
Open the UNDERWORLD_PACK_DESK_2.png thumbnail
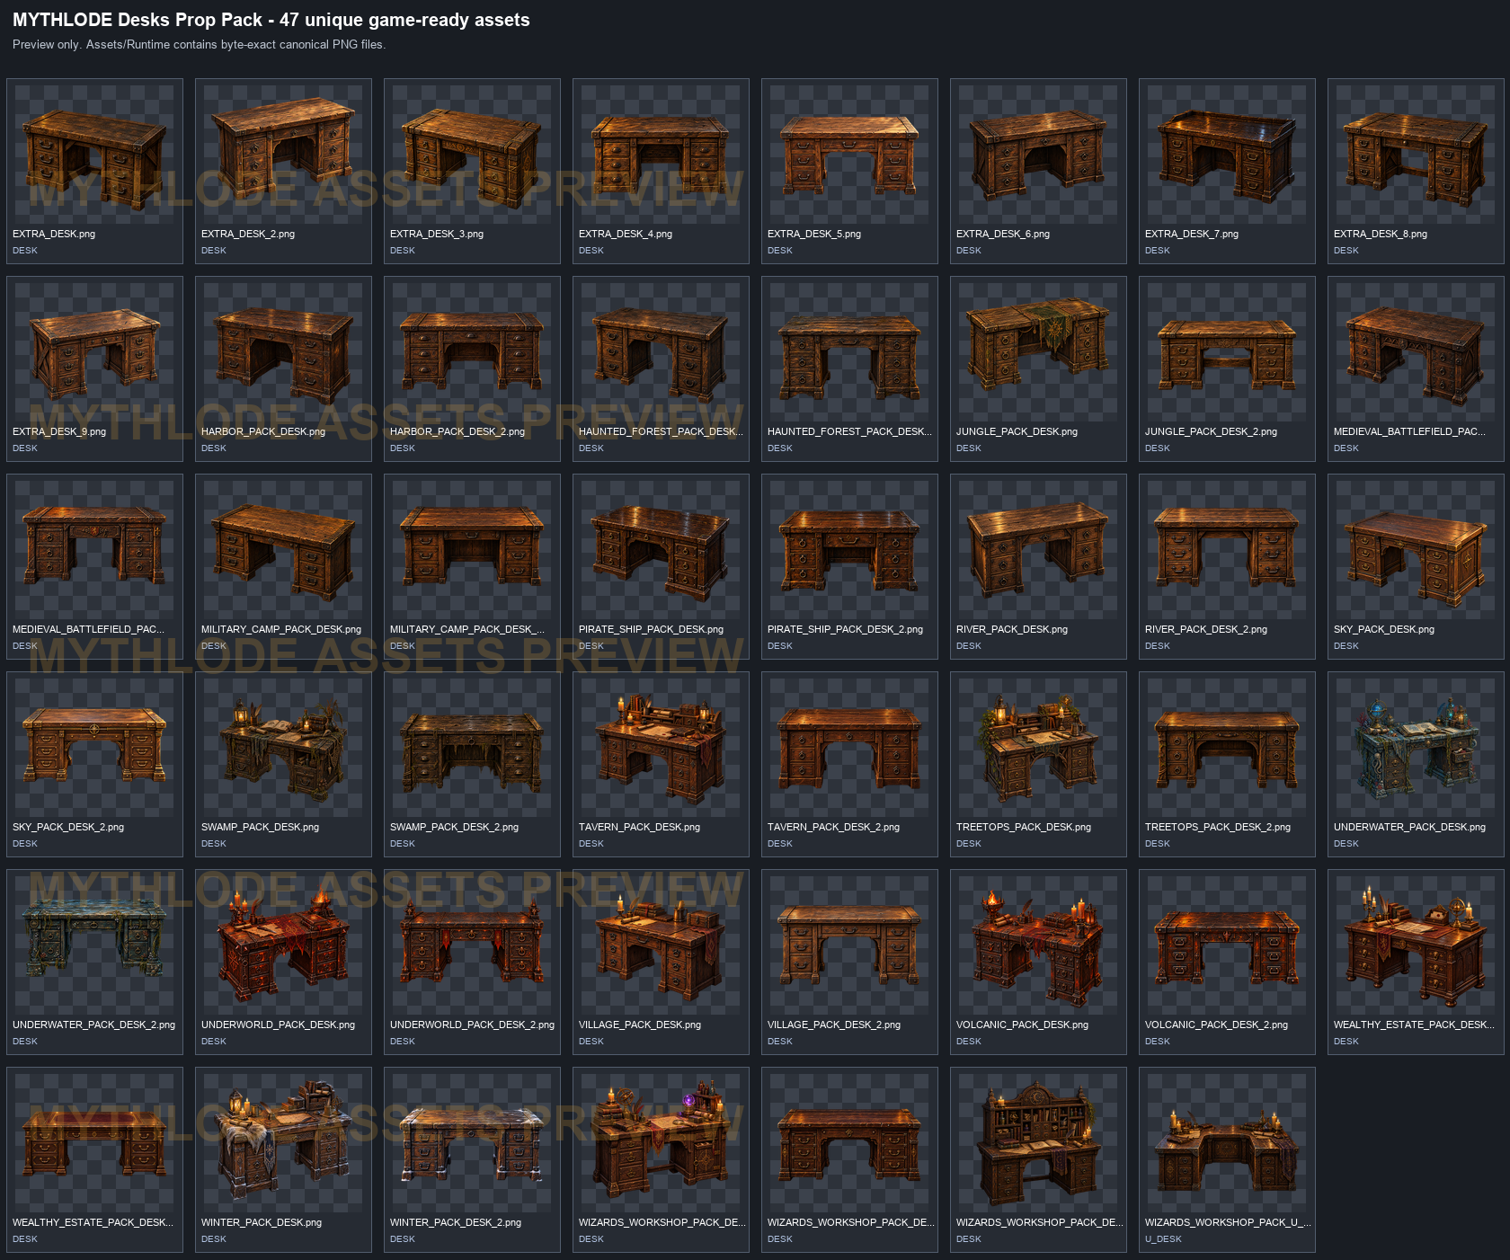[472, 945]
